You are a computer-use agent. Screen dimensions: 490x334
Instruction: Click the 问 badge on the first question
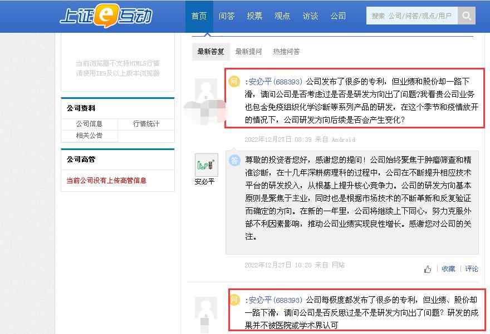pos(234,81)
